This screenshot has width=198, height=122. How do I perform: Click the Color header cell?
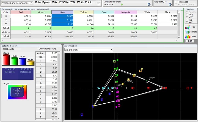pos(6,12)
